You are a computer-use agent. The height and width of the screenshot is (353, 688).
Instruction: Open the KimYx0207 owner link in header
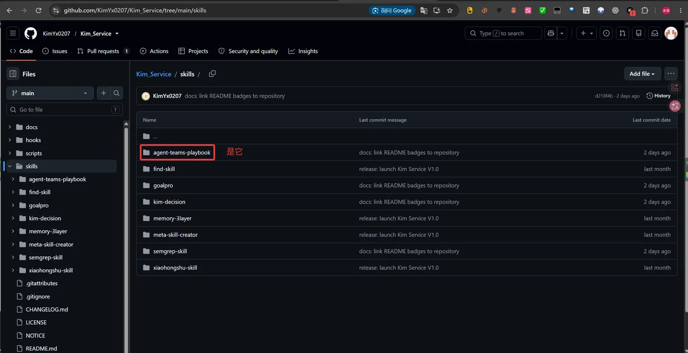(57, 33)
